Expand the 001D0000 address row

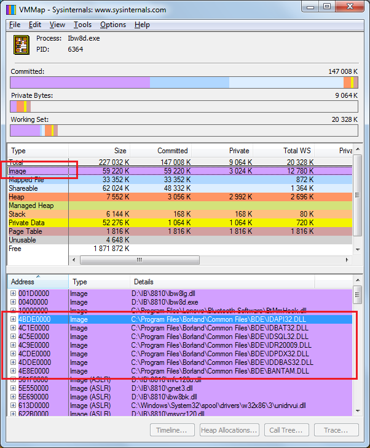click(x=13, y=294)
